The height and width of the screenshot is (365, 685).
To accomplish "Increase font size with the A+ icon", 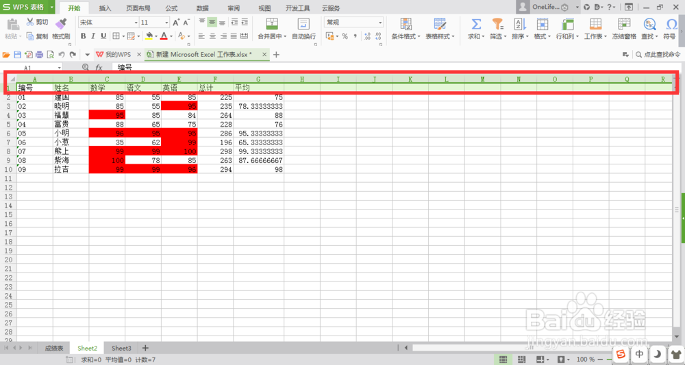I will (x=176, y=23).
